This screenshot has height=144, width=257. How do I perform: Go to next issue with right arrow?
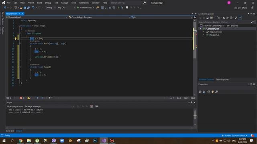(x=43, y=98)
